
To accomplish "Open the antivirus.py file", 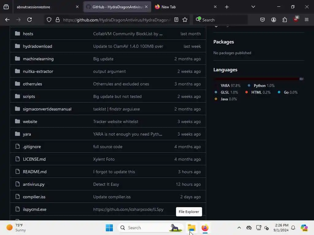I will [34, 185].
